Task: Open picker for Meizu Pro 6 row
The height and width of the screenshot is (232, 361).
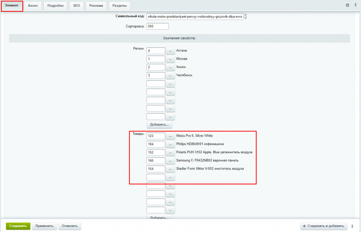Action: 170,136
